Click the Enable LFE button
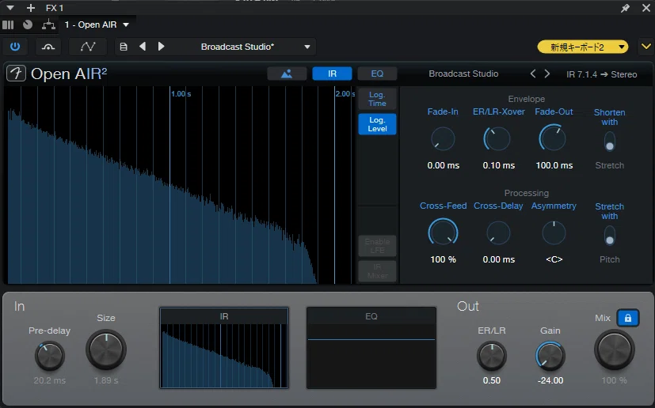655x408 pixels. coord(377,246)
